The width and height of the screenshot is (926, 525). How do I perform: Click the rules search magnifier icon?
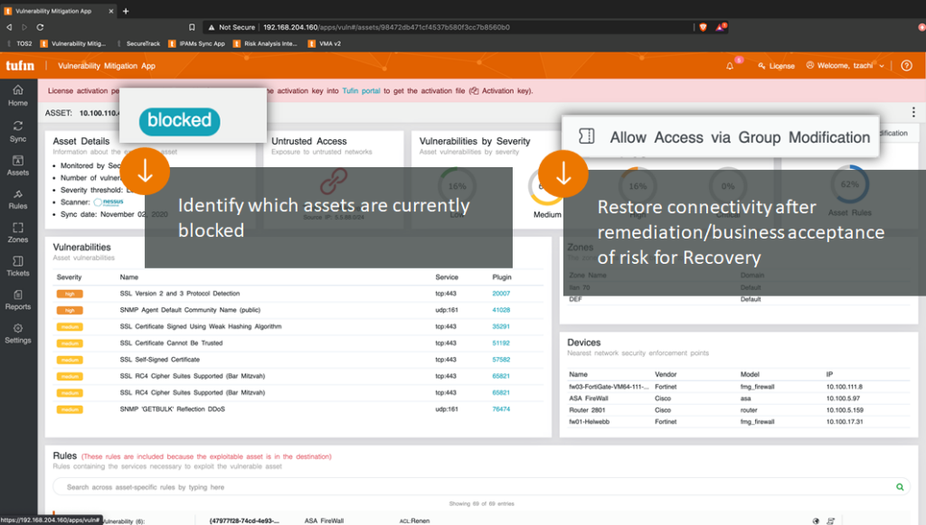900,487
